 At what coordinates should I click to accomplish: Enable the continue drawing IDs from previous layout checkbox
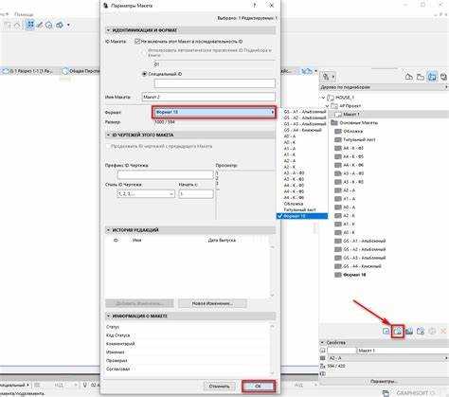coord(108,146)
